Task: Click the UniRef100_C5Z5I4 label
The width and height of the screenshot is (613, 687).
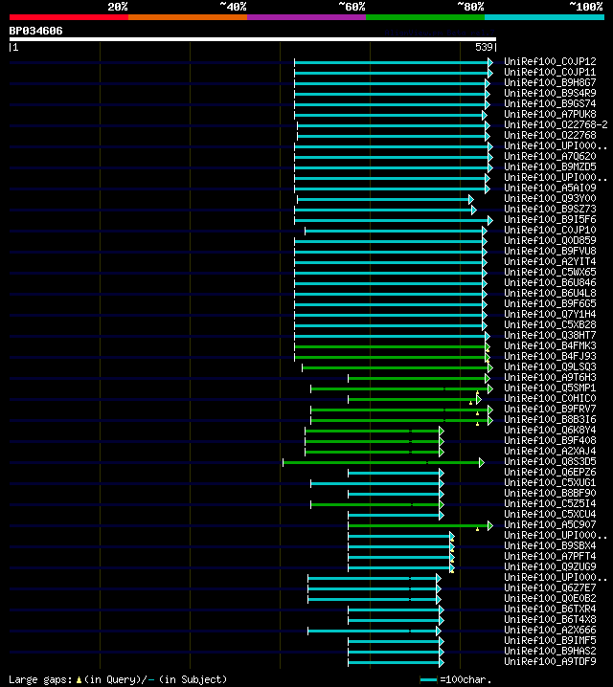Action: pyautogui.click(x=550, y=503)
